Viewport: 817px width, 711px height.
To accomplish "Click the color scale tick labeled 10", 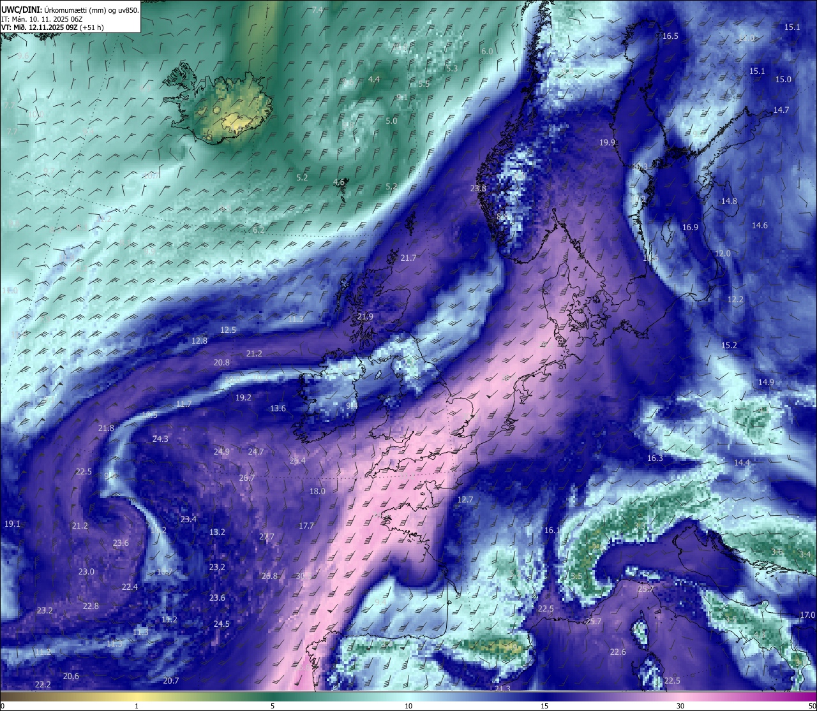I will pyautogui.click(x=408, y=706).
